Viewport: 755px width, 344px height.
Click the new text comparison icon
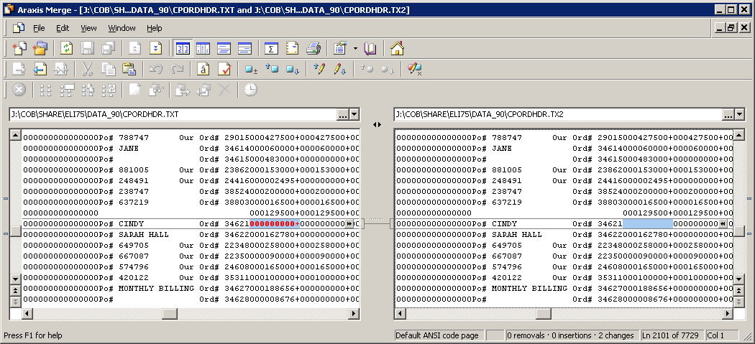(x=19, y=49)
